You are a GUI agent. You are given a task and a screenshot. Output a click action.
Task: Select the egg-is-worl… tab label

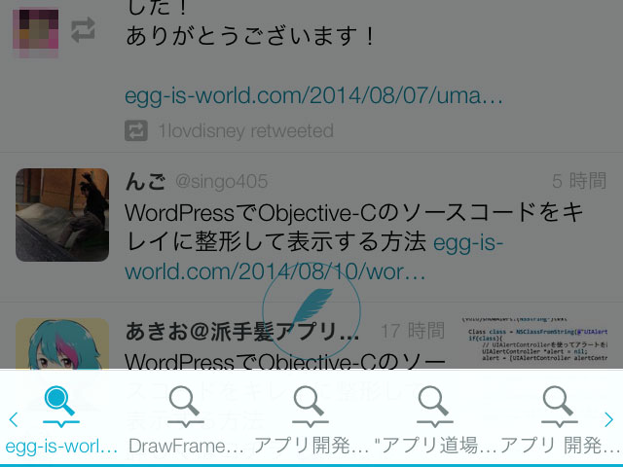tap(61, 447)
